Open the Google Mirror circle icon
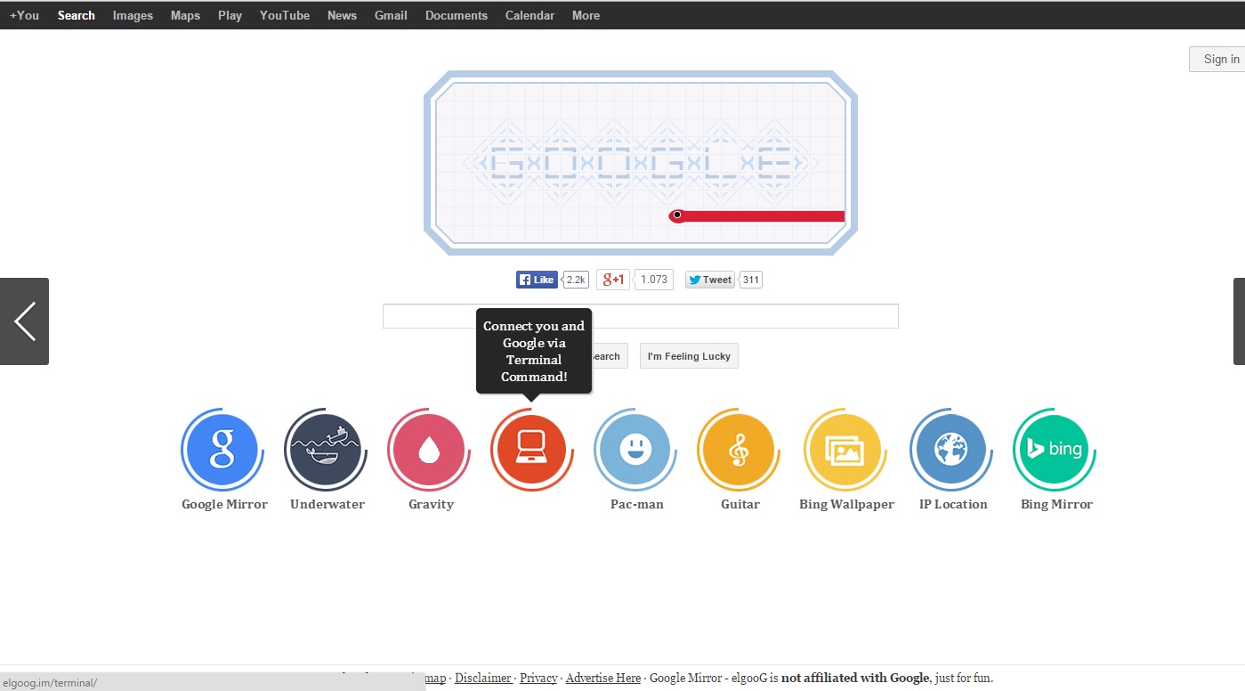 [221, 450]
